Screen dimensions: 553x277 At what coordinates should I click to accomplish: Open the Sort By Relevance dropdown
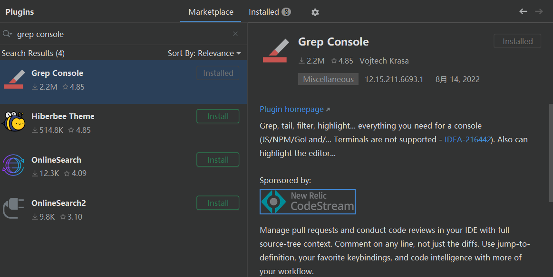click(204, 53)
